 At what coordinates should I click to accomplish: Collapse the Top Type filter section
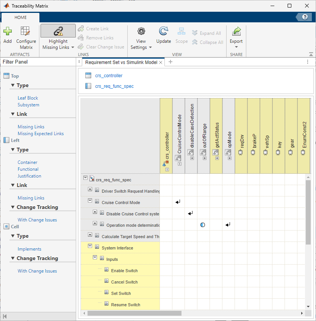[x=13, y=85]
